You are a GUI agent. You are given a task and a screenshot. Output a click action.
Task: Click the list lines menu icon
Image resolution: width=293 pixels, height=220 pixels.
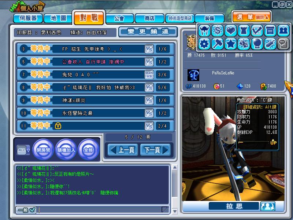pos(270,30)
